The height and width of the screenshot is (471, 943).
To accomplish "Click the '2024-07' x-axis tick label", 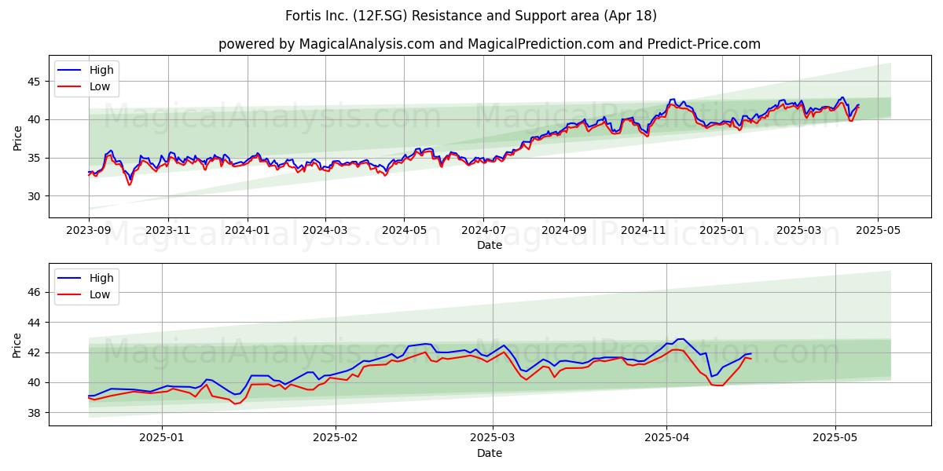I will pyautogui.click(x=483, y=230).
